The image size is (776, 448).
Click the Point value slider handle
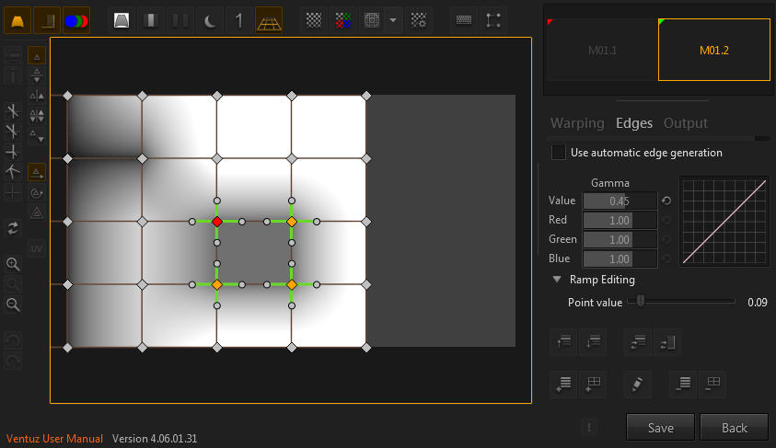coord(641,301)
